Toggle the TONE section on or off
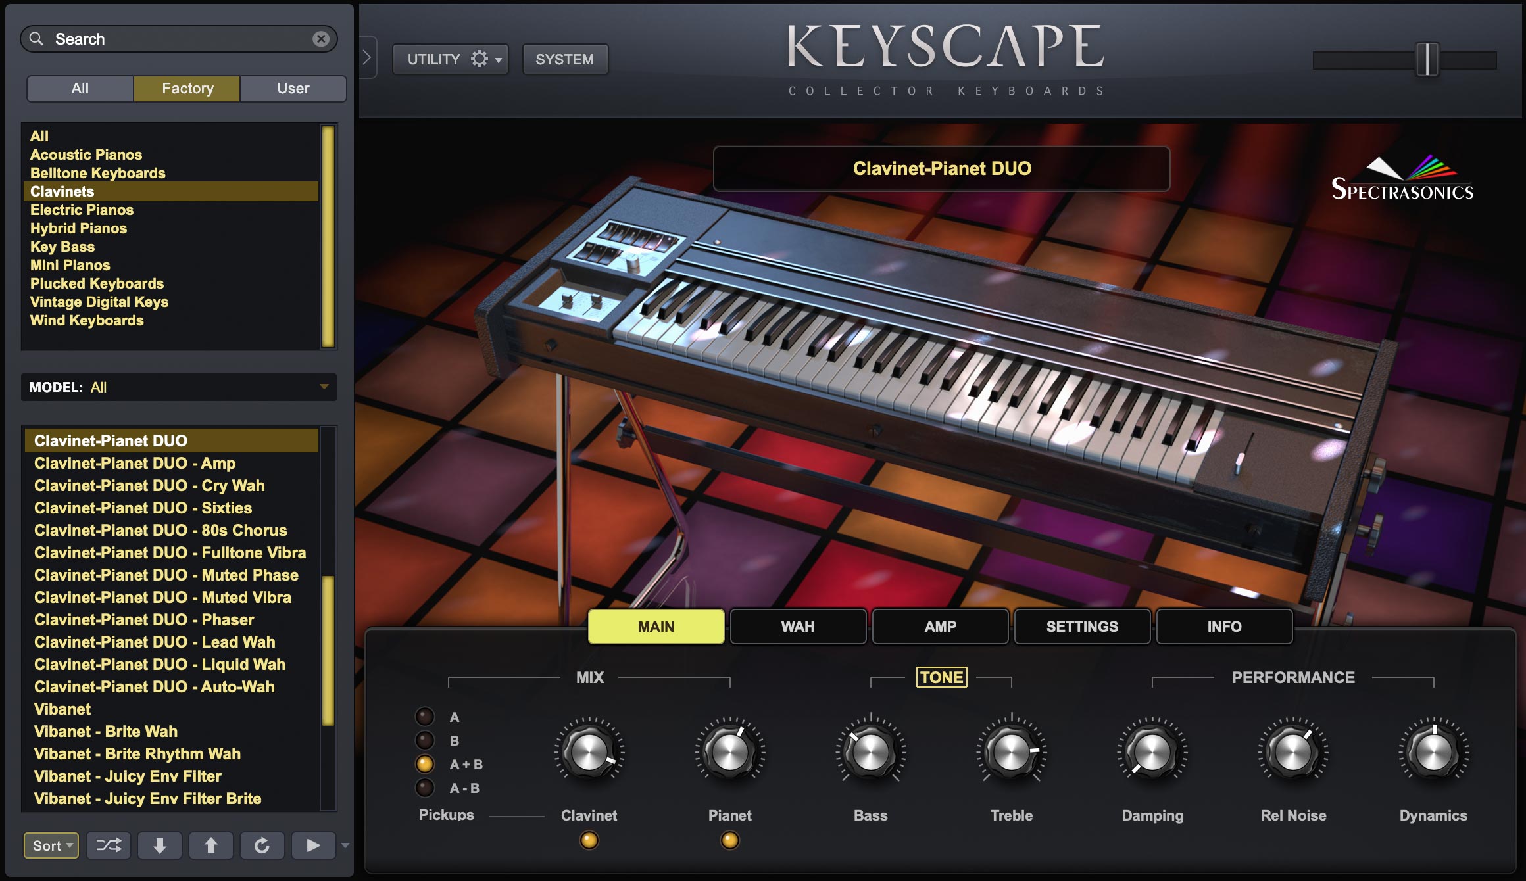This screenshot has height=881, width=1526. (942, 677)
